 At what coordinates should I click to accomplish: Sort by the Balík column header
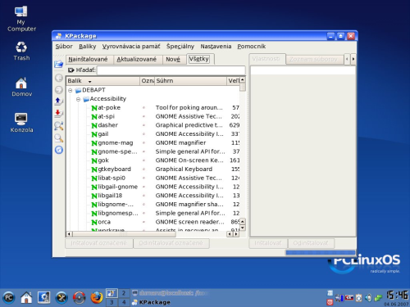[x=103, y=81]
